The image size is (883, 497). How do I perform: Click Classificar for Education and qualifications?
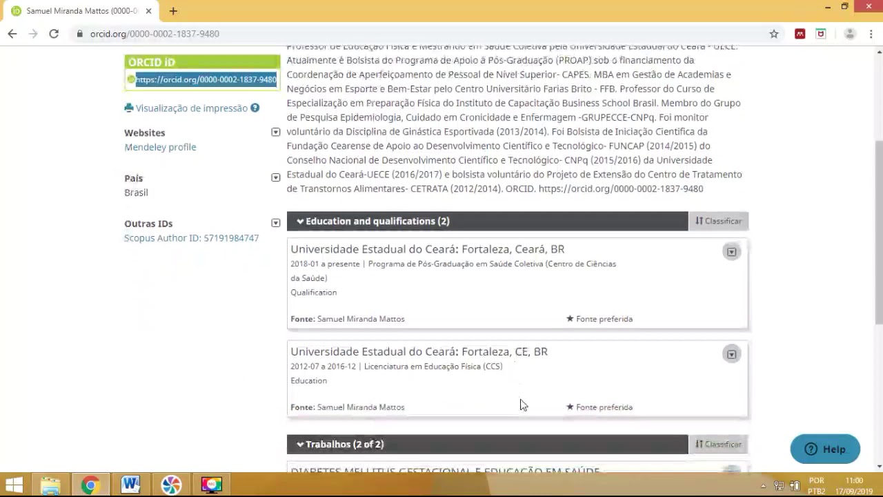[718, 221]
